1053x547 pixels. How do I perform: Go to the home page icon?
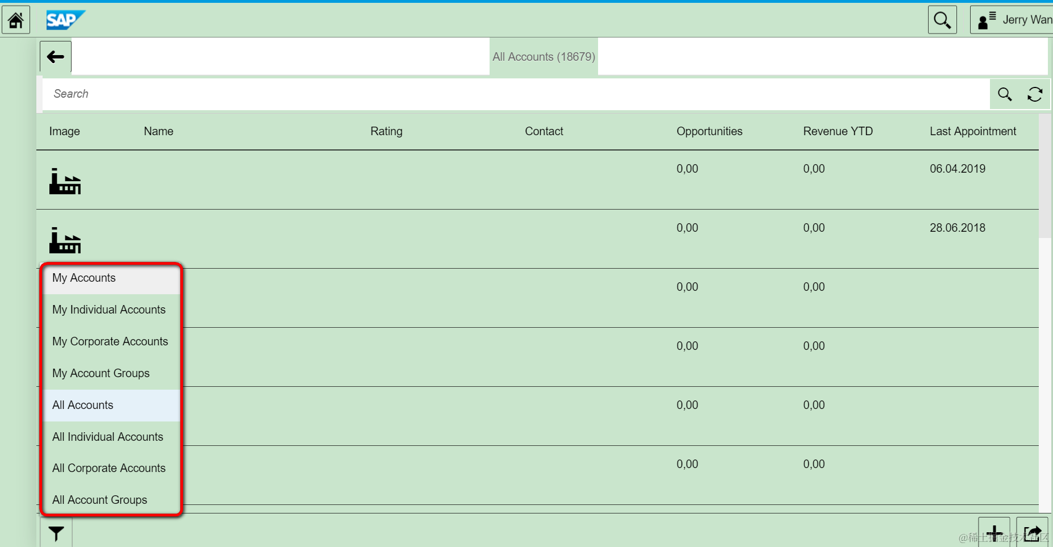tap(16, 20)
